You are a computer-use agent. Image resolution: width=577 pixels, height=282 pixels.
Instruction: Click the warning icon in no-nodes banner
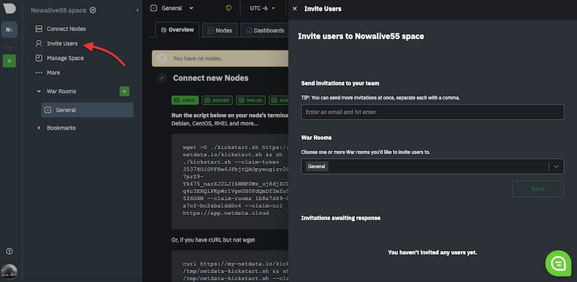tap(162, 58)
